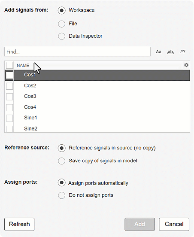
Task: Check the Cos1 signal checkbox
Action: coord(9,75)
